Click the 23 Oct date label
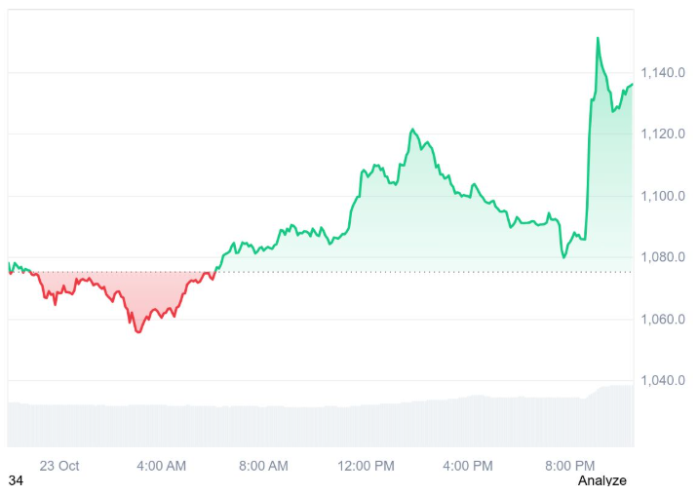 (x=59, y=465)
